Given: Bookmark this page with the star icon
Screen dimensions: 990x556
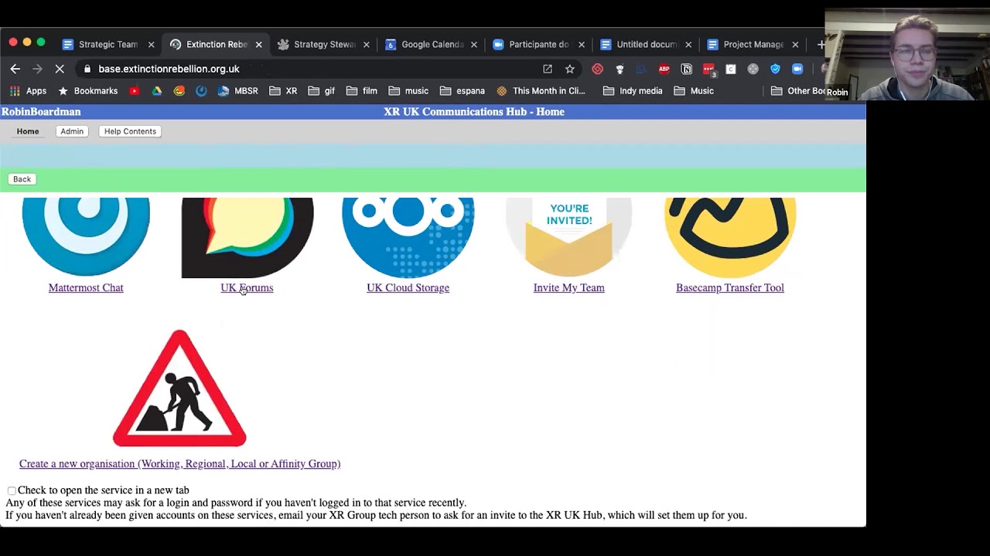Looking at the screenshot, I should click(570, 69).
